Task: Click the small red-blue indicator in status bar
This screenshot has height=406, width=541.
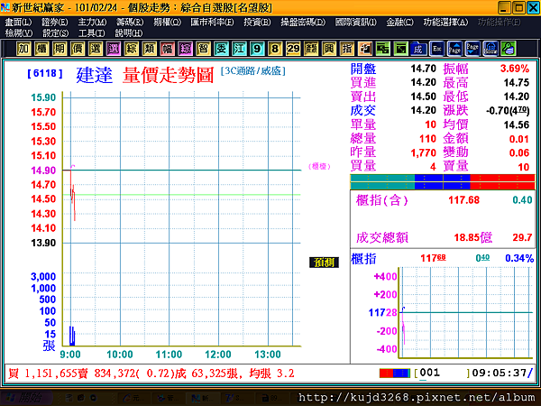Action: (x=395, y=374)
